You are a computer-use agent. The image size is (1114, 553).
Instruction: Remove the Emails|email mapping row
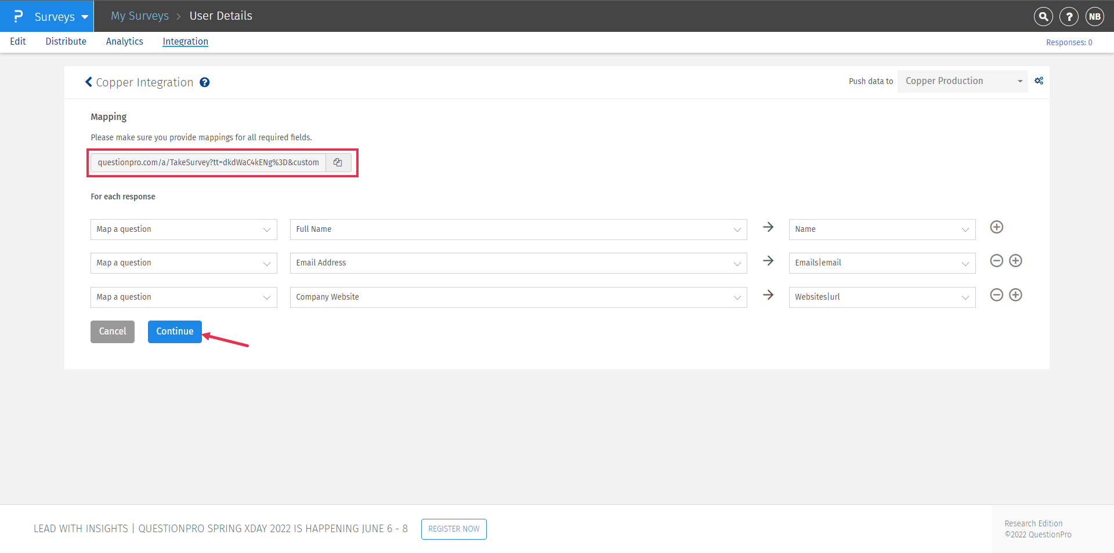coord(997,261)
